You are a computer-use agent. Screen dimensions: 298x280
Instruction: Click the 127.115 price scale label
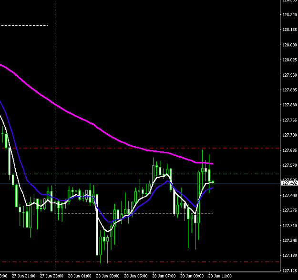point(289,271)
